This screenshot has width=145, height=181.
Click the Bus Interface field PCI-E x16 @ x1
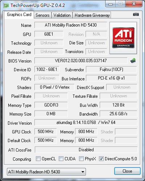111,78
